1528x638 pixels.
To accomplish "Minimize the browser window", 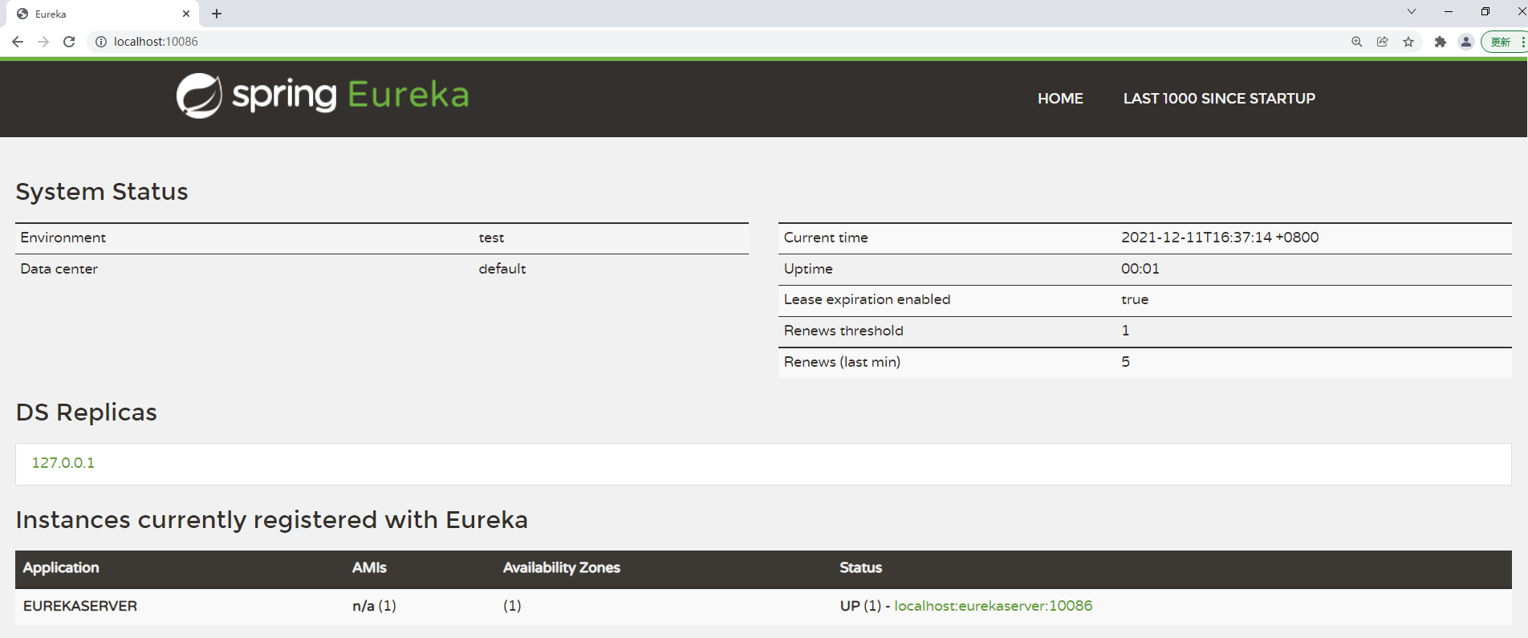I will click(x=1449, y=11).
